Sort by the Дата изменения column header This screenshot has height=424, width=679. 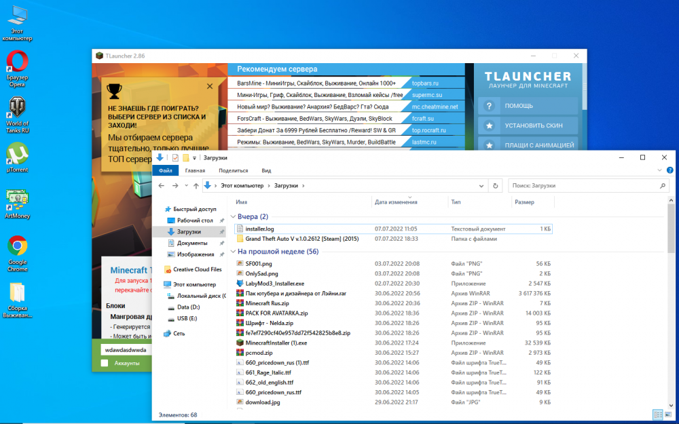396,202
